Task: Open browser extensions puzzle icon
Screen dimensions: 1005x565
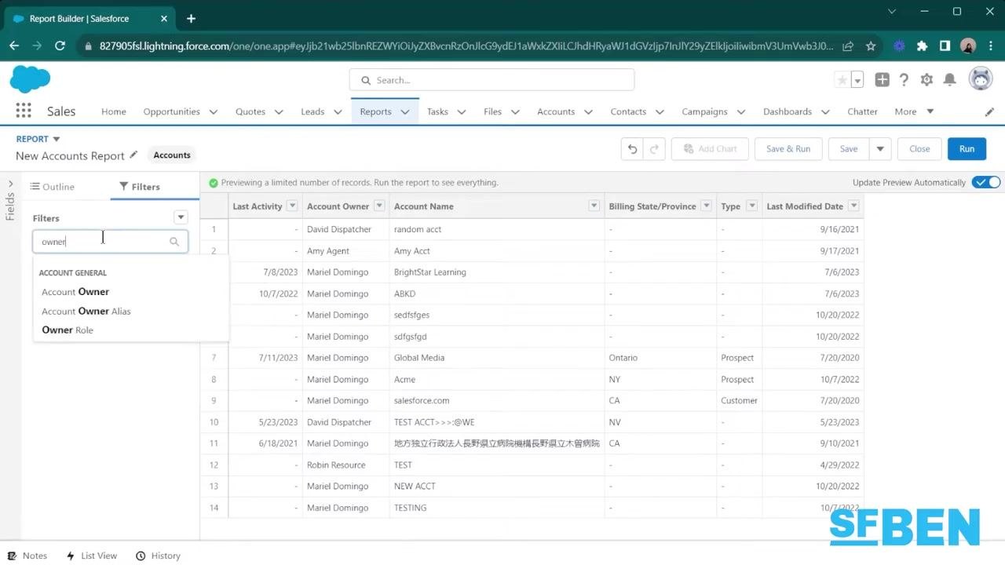Action: pyautogui.click(x=922, y=46)
